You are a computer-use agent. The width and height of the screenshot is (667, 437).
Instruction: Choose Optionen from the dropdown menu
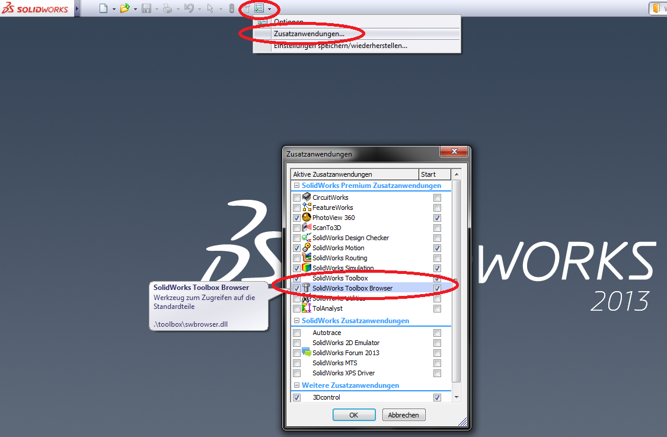[x=356, y=22]
